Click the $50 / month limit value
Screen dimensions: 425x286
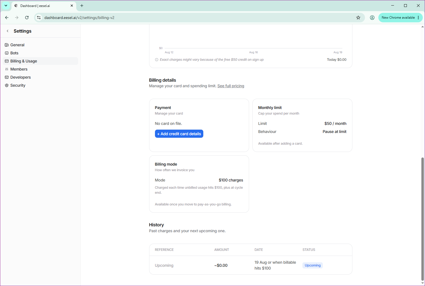335,123
